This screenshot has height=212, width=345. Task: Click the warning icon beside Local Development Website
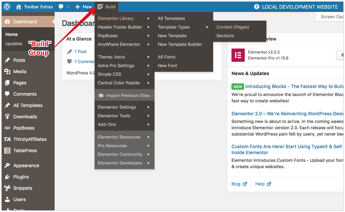tap(256, 7)
